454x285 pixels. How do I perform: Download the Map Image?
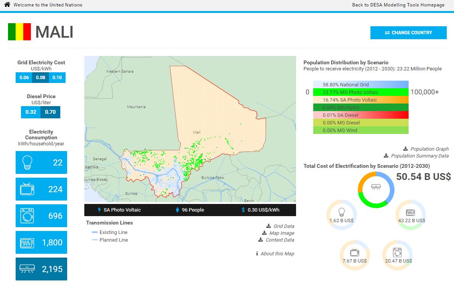coord(282,233)
